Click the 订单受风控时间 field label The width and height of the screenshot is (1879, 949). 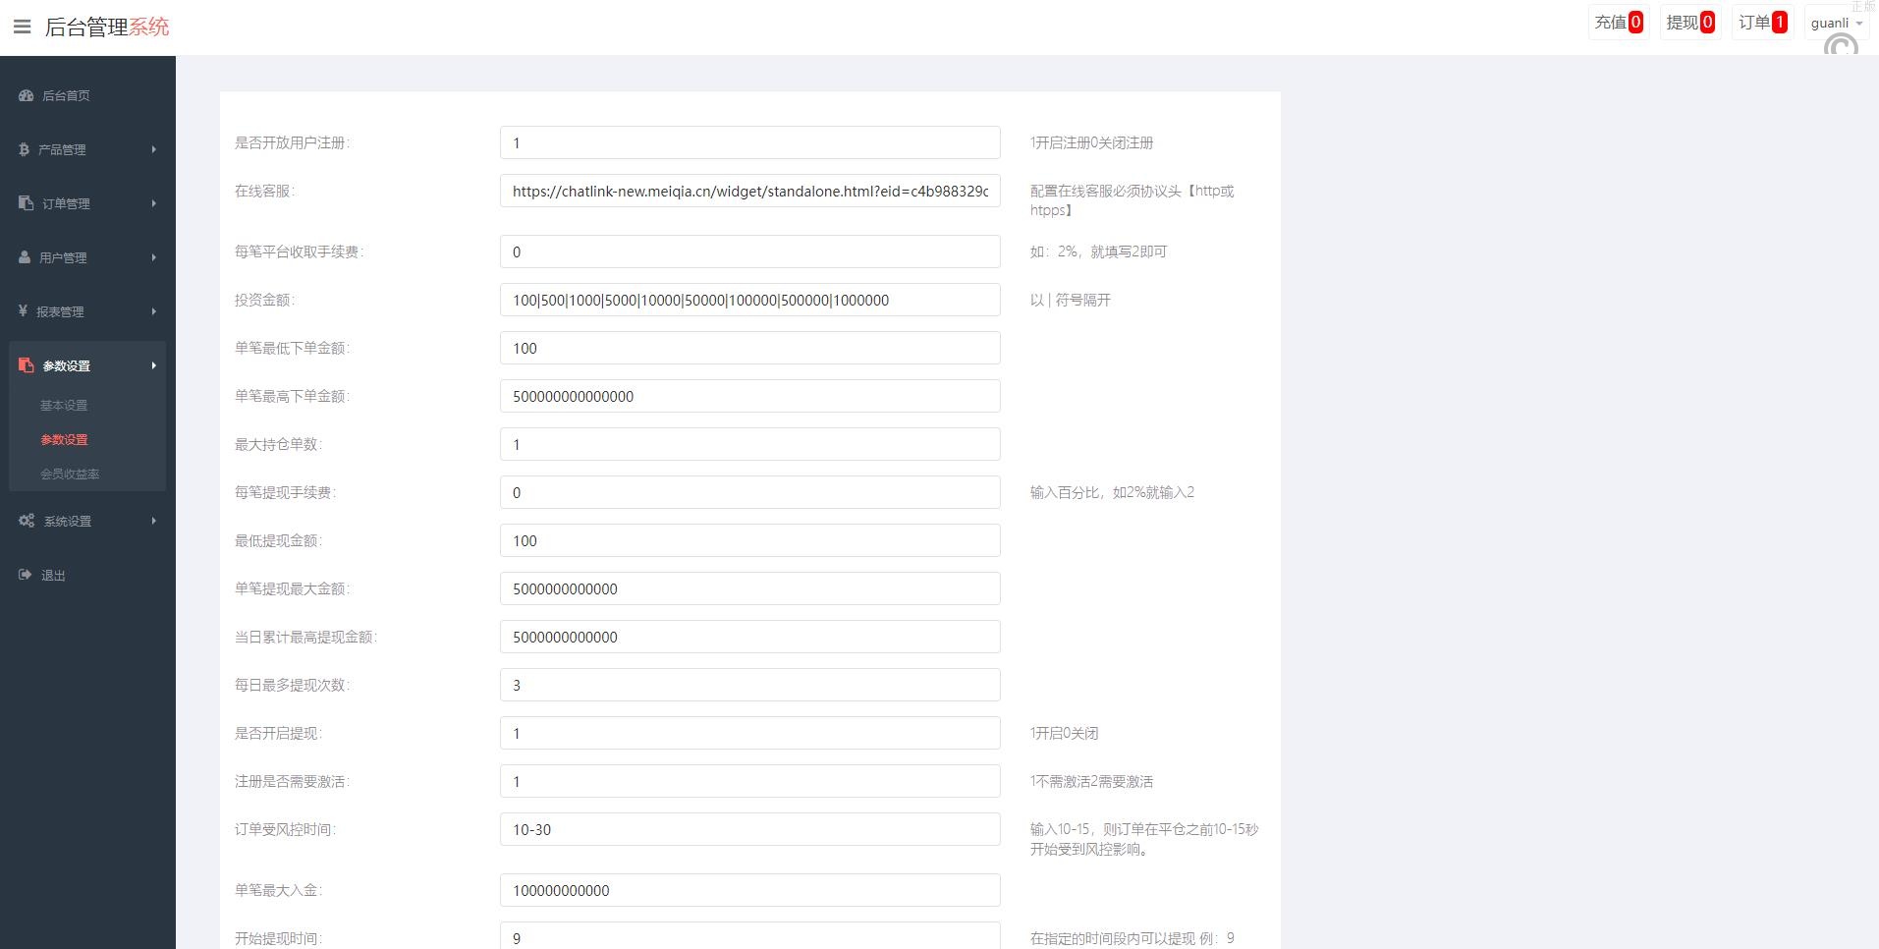coord(285,829)
